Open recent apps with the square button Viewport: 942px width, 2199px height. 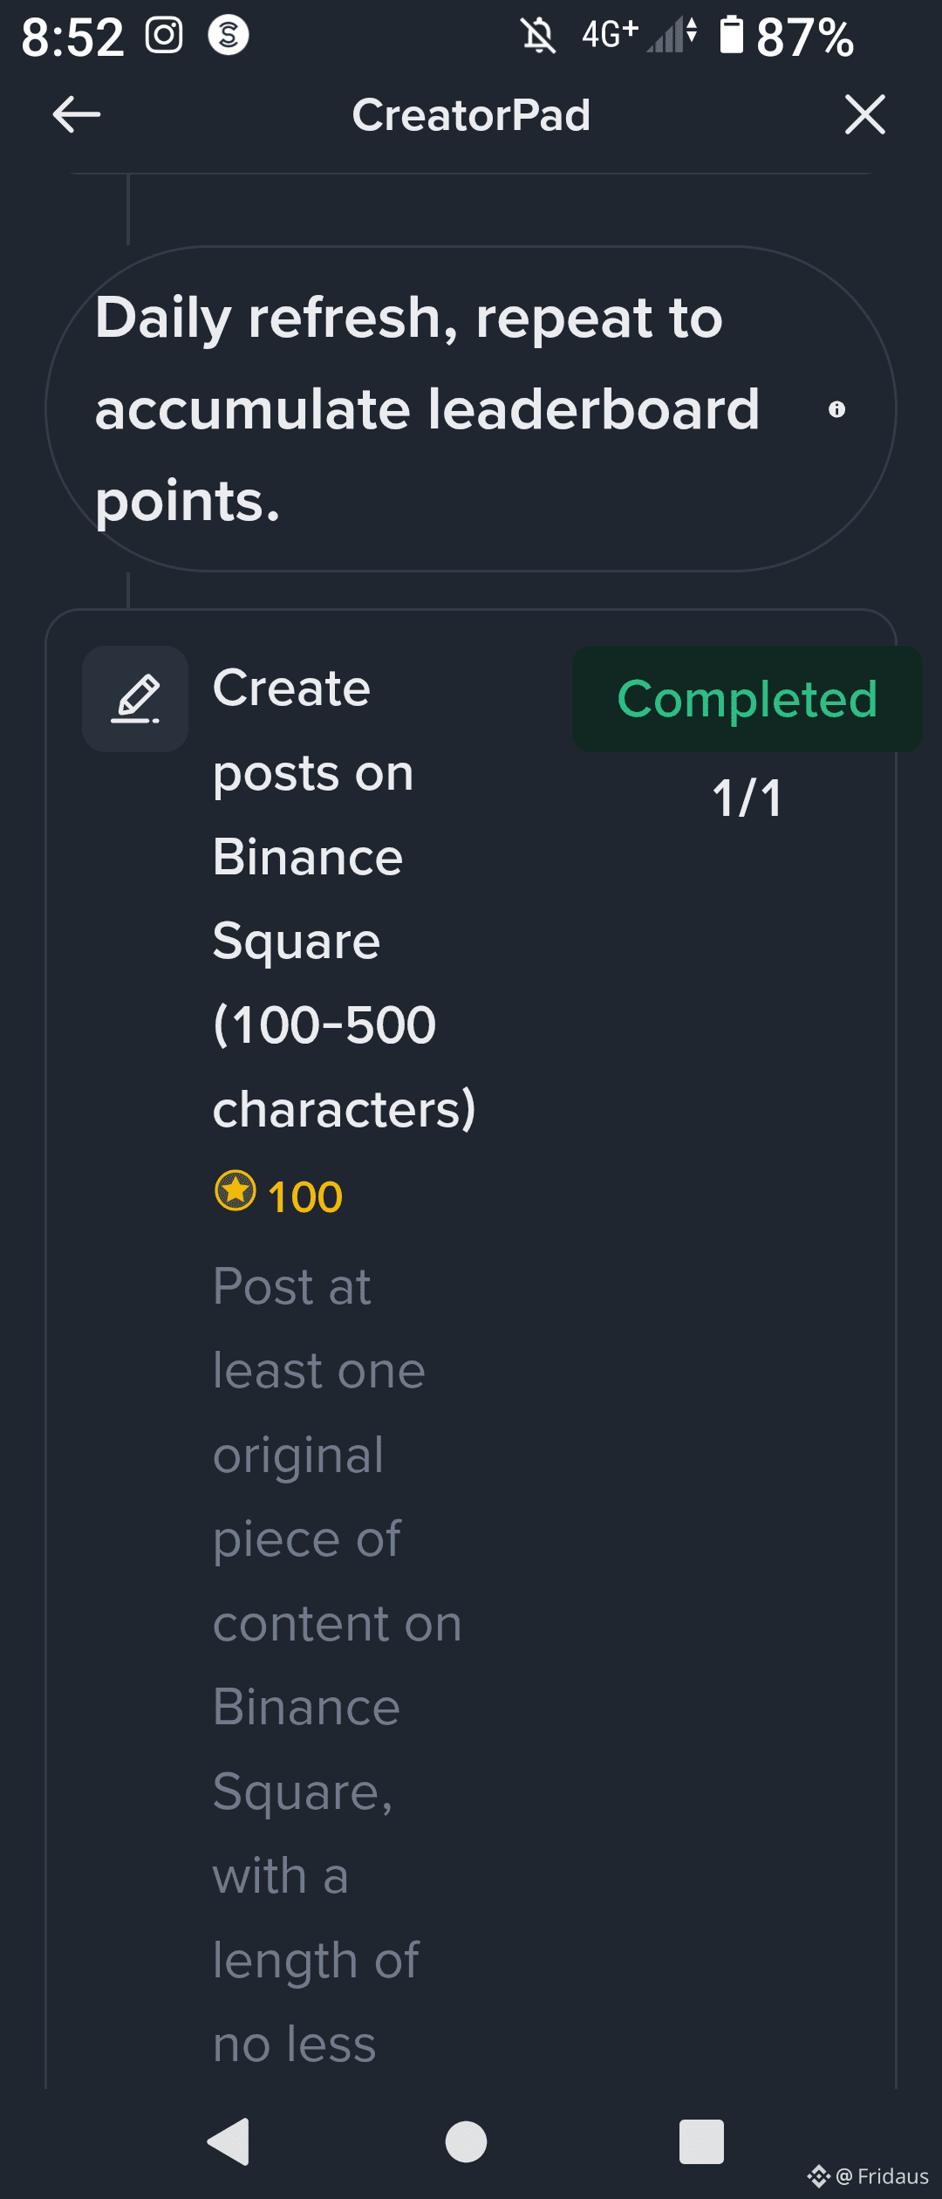click(701, 2141)
